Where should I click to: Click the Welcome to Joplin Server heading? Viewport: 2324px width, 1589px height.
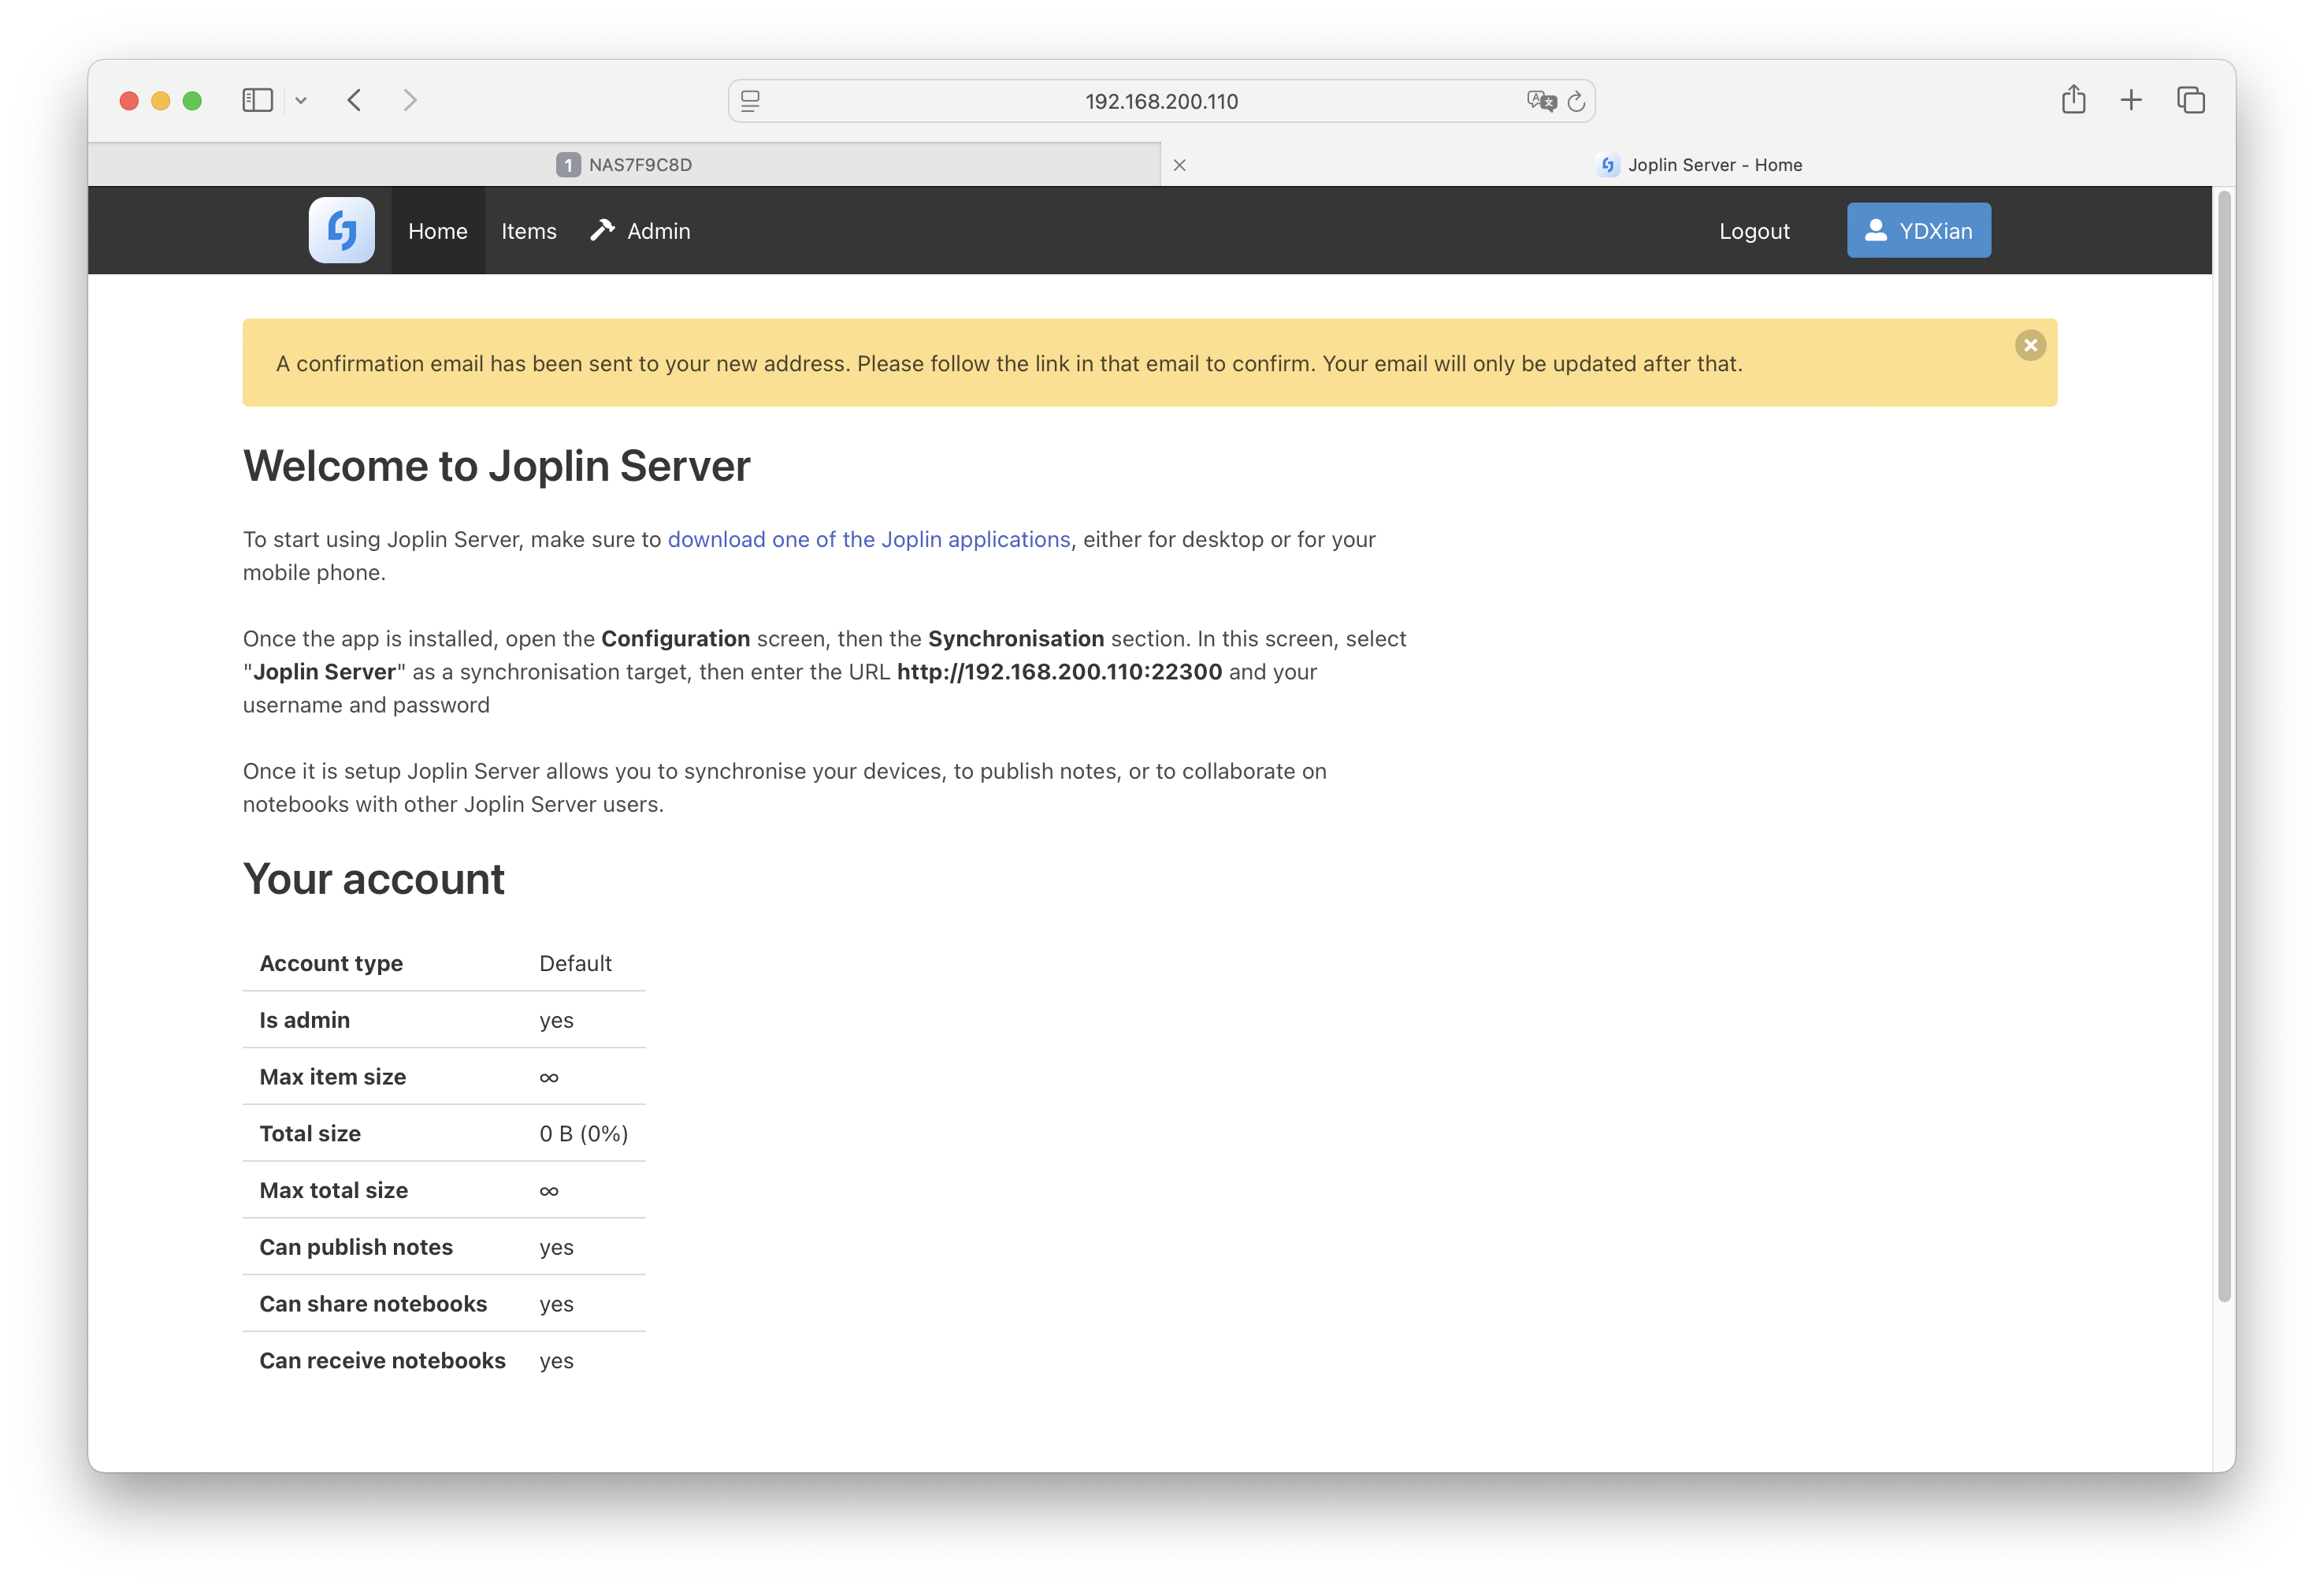coord(496,467)
